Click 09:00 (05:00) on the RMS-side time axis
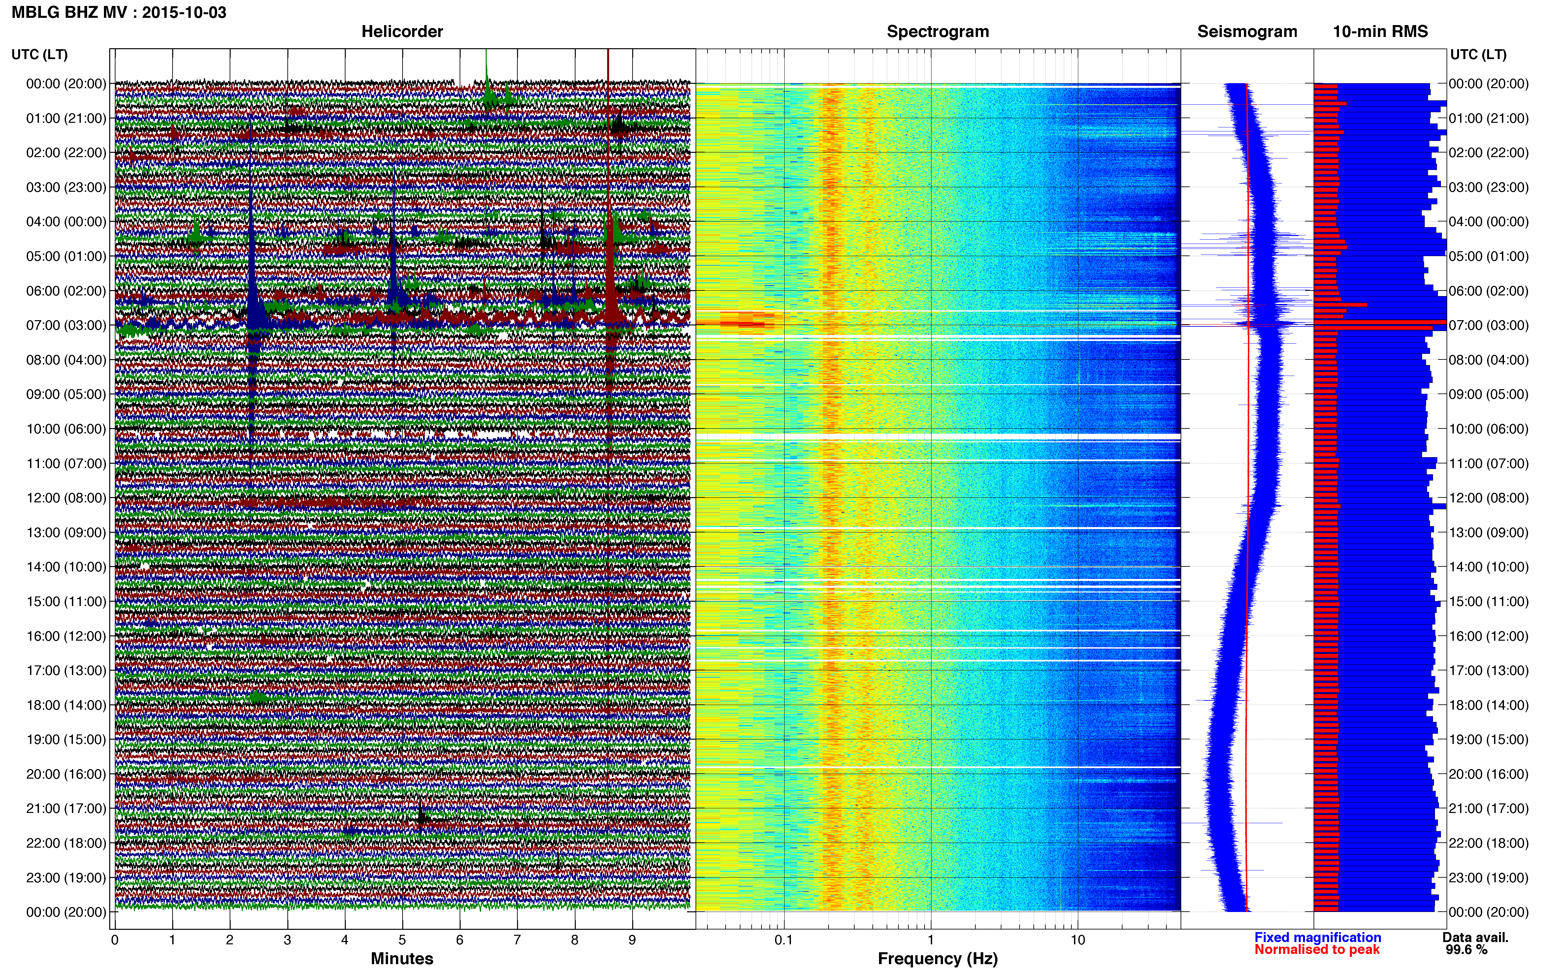The width and height of the screenshot is (1564, 978). pyautogui.click(x=1488, y=394)
